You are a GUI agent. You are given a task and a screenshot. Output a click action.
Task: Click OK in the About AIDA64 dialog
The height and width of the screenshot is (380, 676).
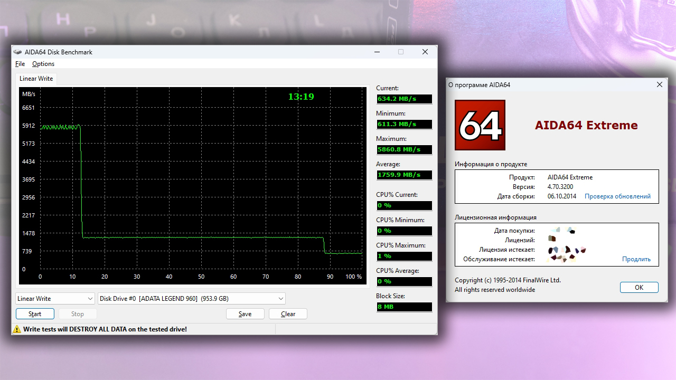click(x=639, y=288)
